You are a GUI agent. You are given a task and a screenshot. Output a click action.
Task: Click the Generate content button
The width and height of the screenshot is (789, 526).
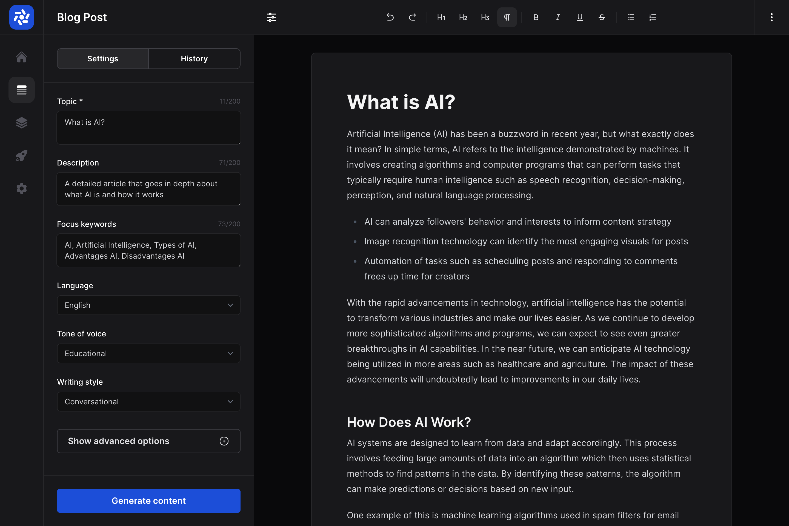[x=148, y=501]
